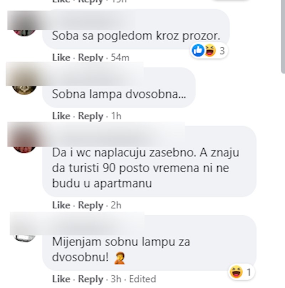Open the reaction count 3 on the prozor comment
285x288 pixels.
click(x=222, y=51)
